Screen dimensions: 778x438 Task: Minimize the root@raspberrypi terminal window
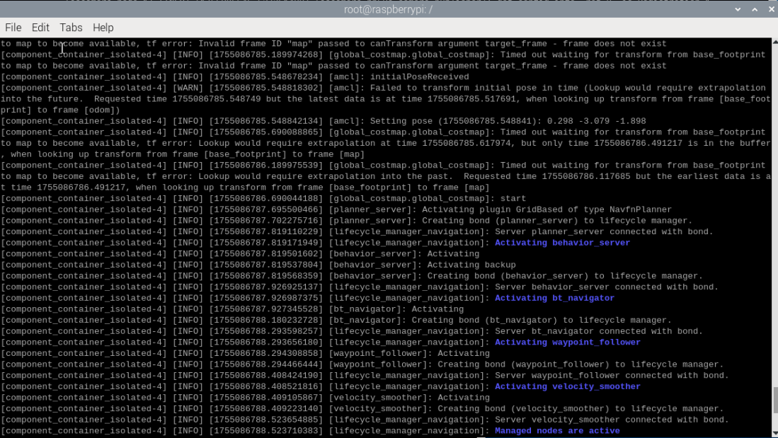click(738, 9)
